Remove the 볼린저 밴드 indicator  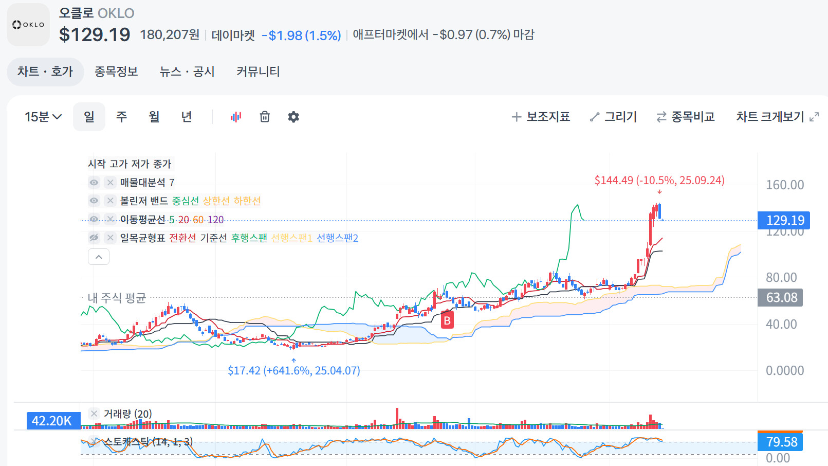(x=110, y=201)
